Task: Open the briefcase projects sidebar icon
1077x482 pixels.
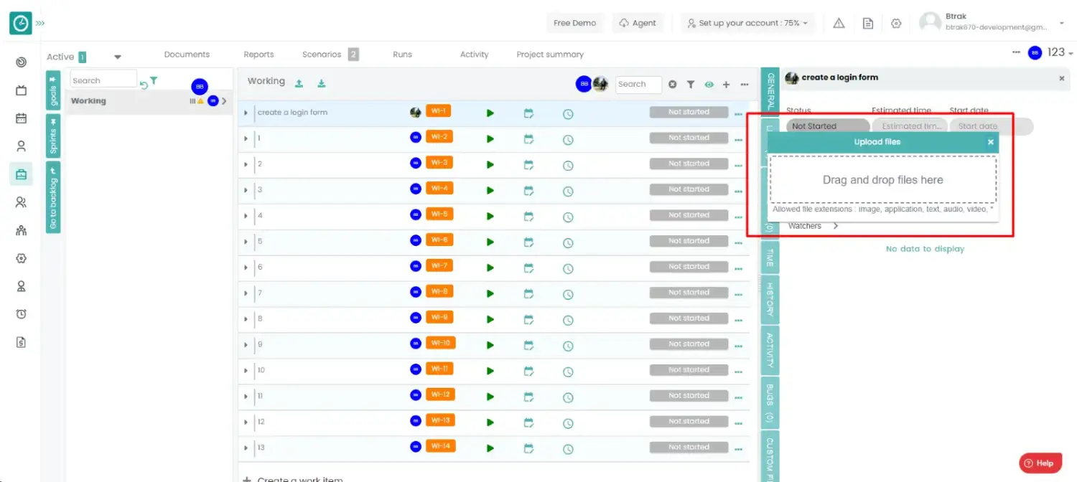Action: tap(21, 174)
